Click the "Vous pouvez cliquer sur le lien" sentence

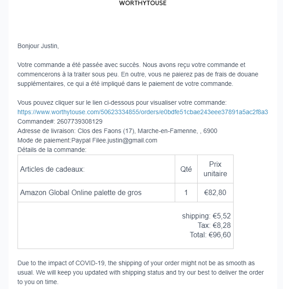122,102
